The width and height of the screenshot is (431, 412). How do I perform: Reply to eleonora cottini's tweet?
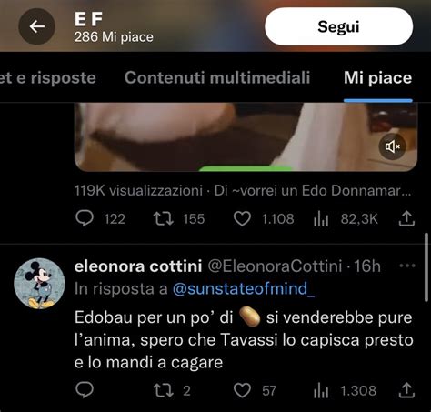85,390
